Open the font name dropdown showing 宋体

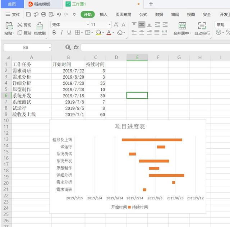pyautogui.click(x=88, y=25)
